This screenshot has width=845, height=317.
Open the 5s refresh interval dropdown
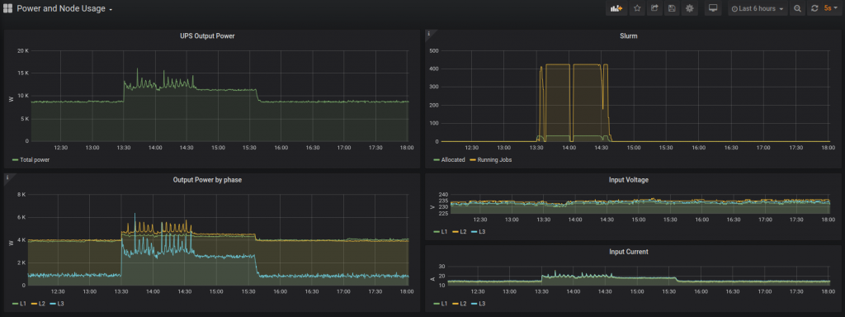(x=830, y=8)
